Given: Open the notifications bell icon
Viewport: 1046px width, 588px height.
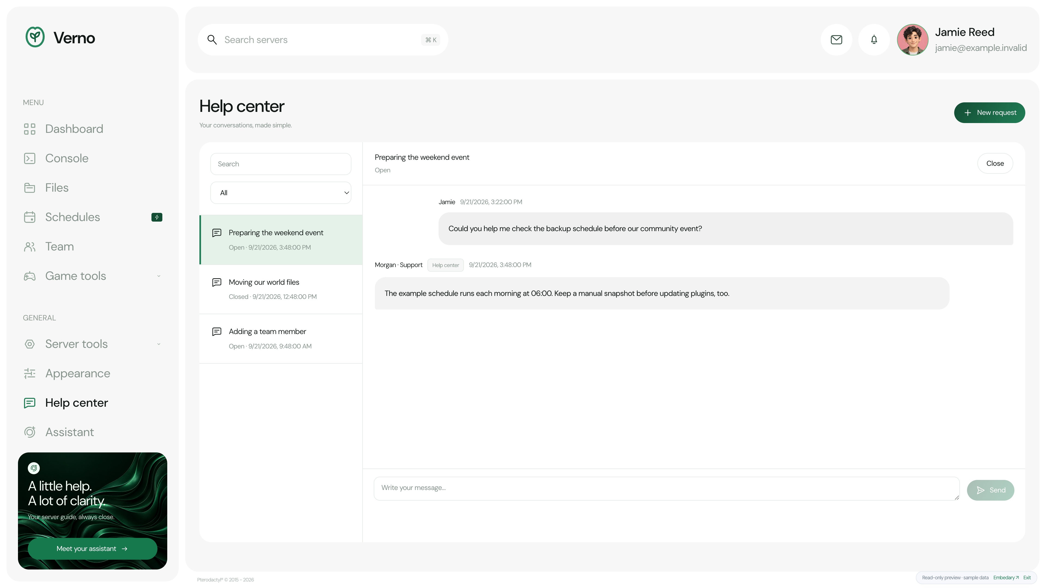Looking at the screenshot, I should pyautogui.click(x=874, y=40).
